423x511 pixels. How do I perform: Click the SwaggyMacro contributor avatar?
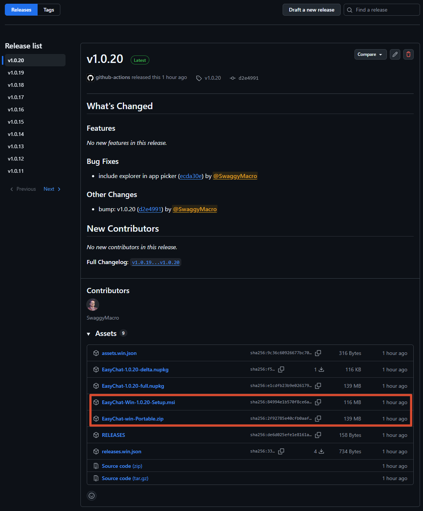(93, 305)
